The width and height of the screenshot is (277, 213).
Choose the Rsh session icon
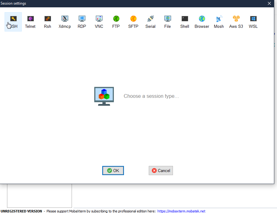[47, 21]
